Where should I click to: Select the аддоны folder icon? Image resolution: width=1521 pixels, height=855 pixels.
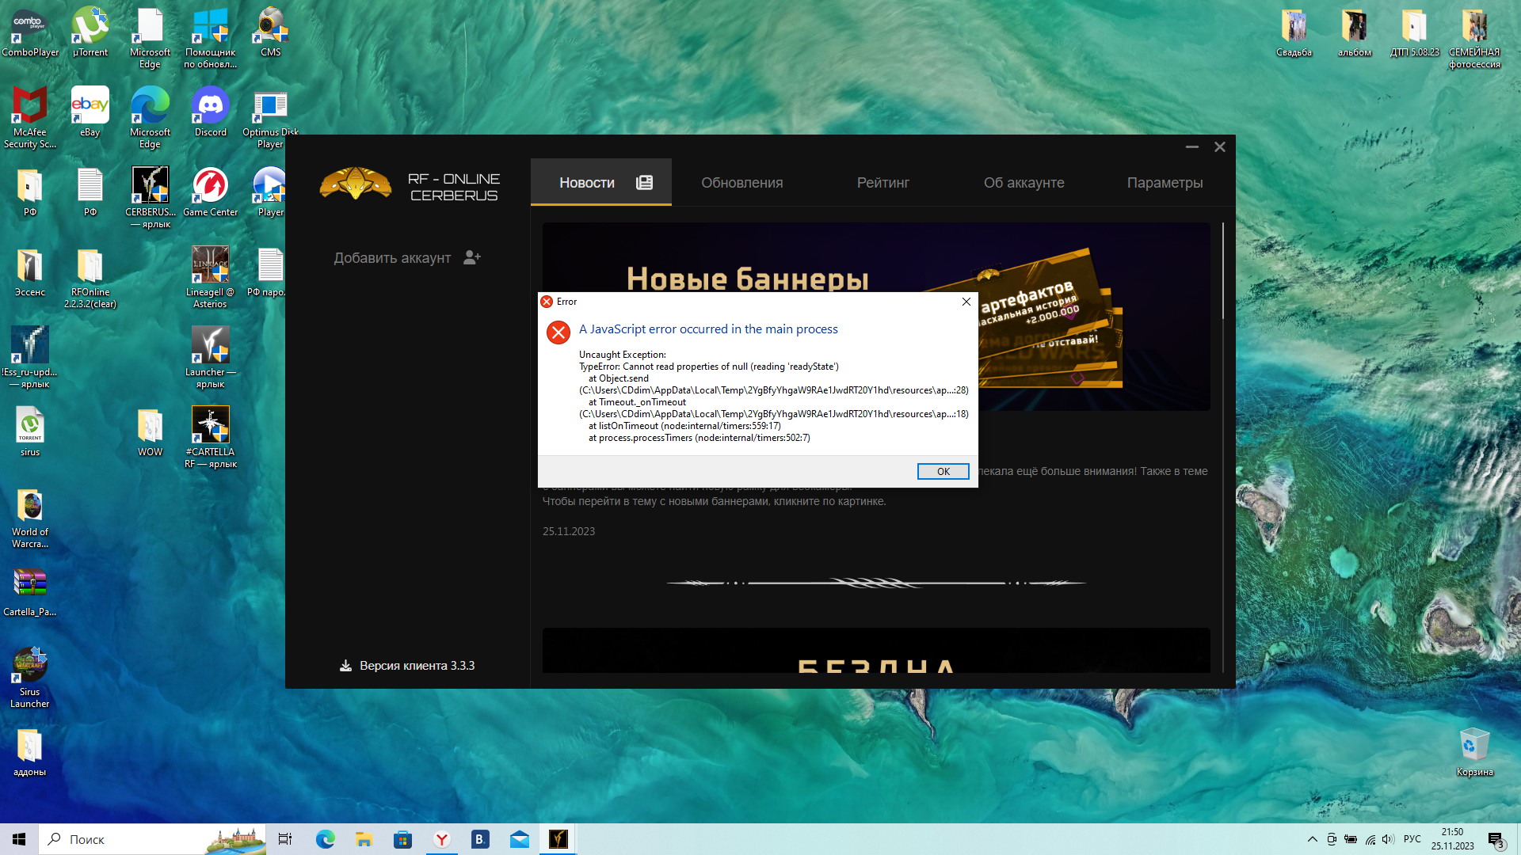[x=30, y=752]
